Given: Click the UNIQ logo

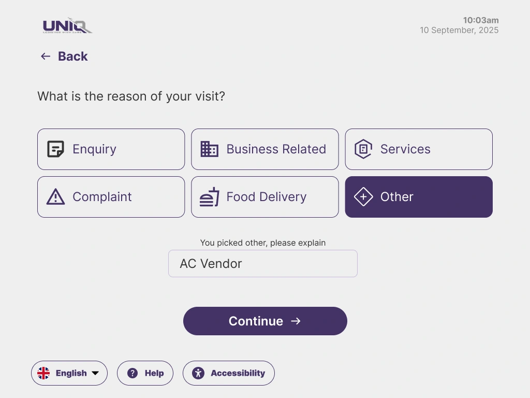Looking at the screenshot, I should click(x=67, y=25).
